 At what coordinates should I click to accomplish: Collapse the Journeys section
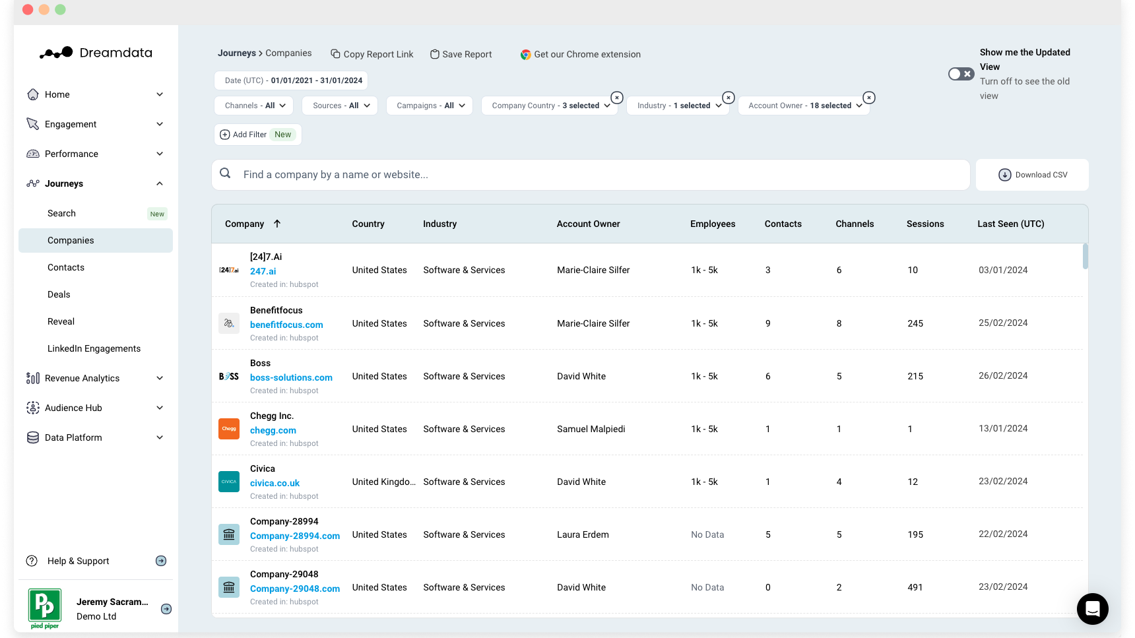[x=159, y=183]
